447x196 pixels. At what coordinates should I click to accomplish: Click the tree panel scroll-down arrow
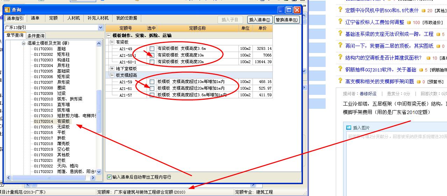click(99, 172)
